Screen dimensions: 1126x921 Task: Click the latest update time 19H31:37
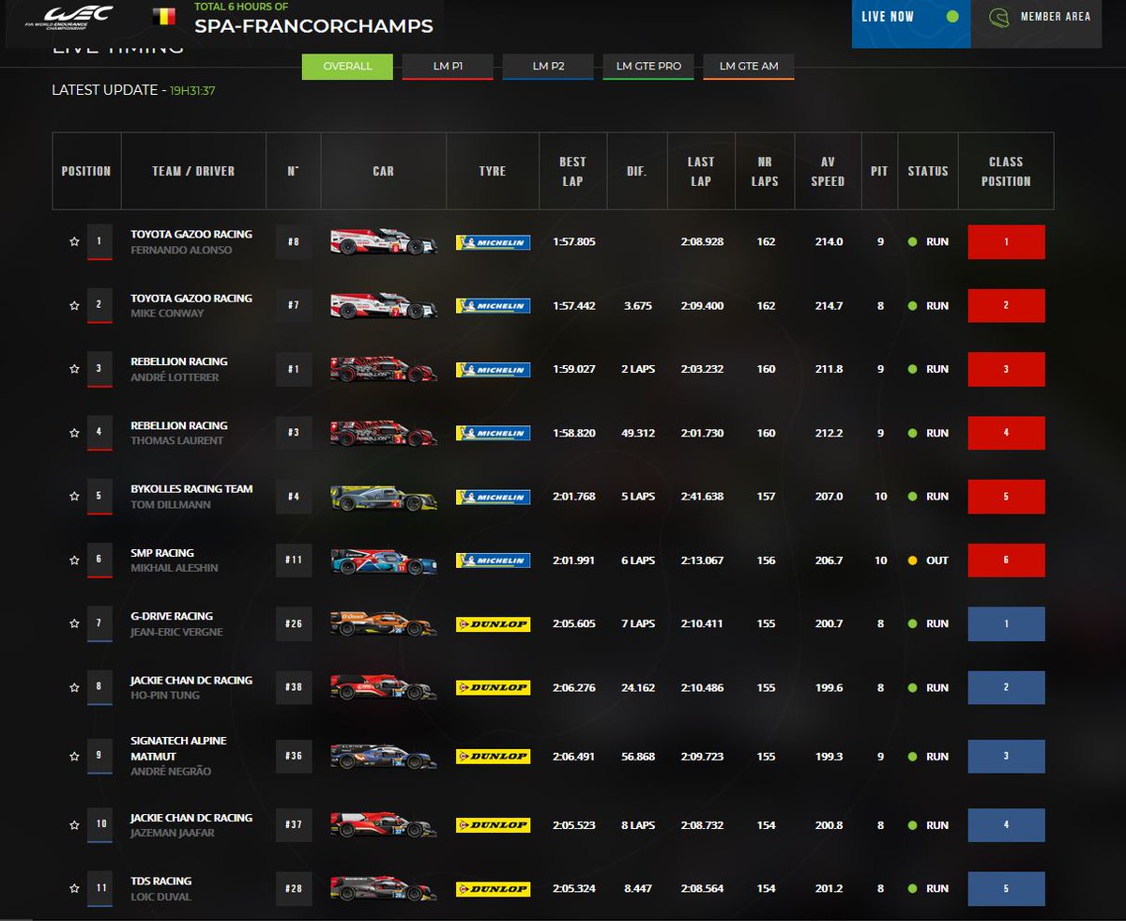[193, 91]
